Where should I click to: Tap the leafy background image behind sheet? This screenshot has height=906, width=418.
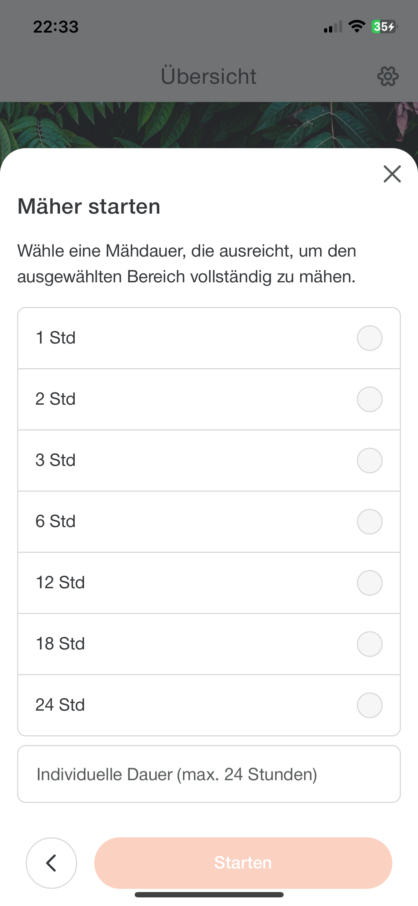click(209, 123)
